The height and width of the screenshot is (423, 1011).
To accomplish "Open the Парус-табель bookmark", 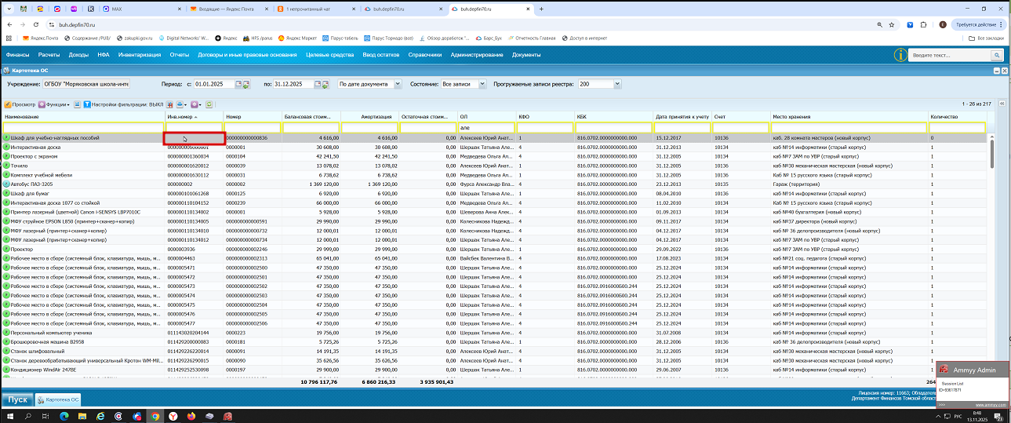I will coord(340,38).
